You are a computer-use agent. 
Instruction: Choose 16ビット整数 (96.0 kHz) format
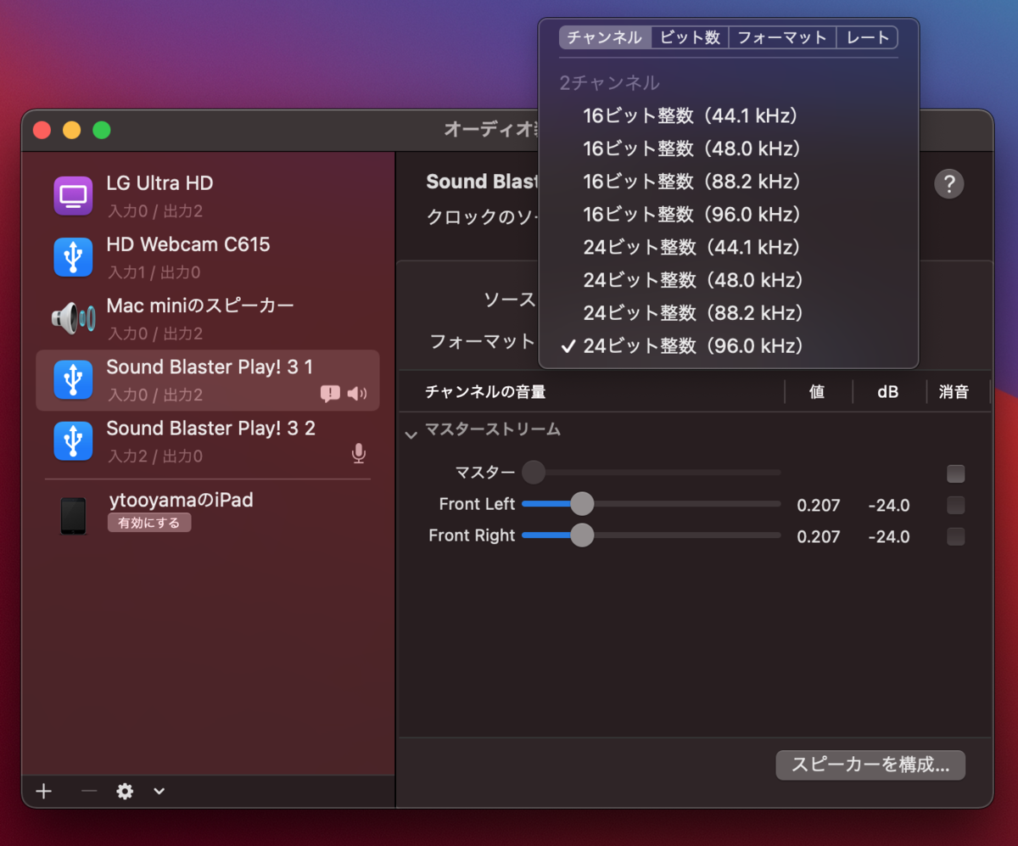click(729, 214)
